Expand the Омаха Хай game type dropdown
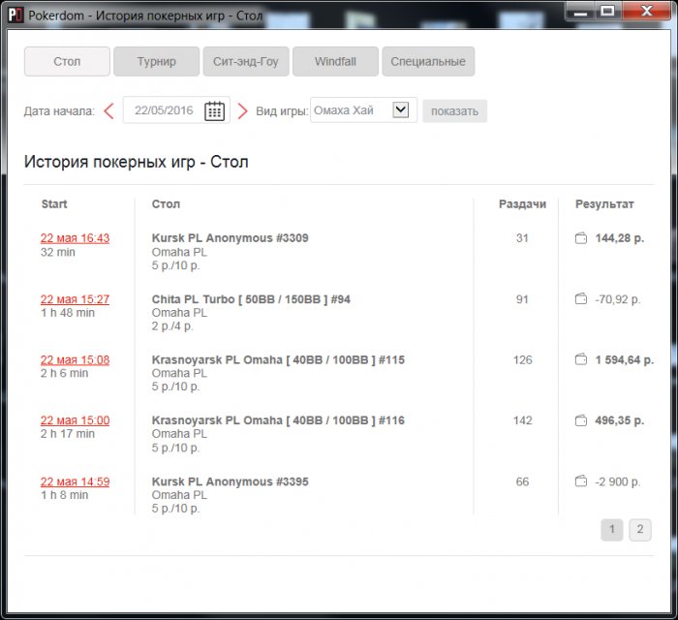Image resolution: width=678 pixels, height=620 pixels. click(x=401, y=110)
